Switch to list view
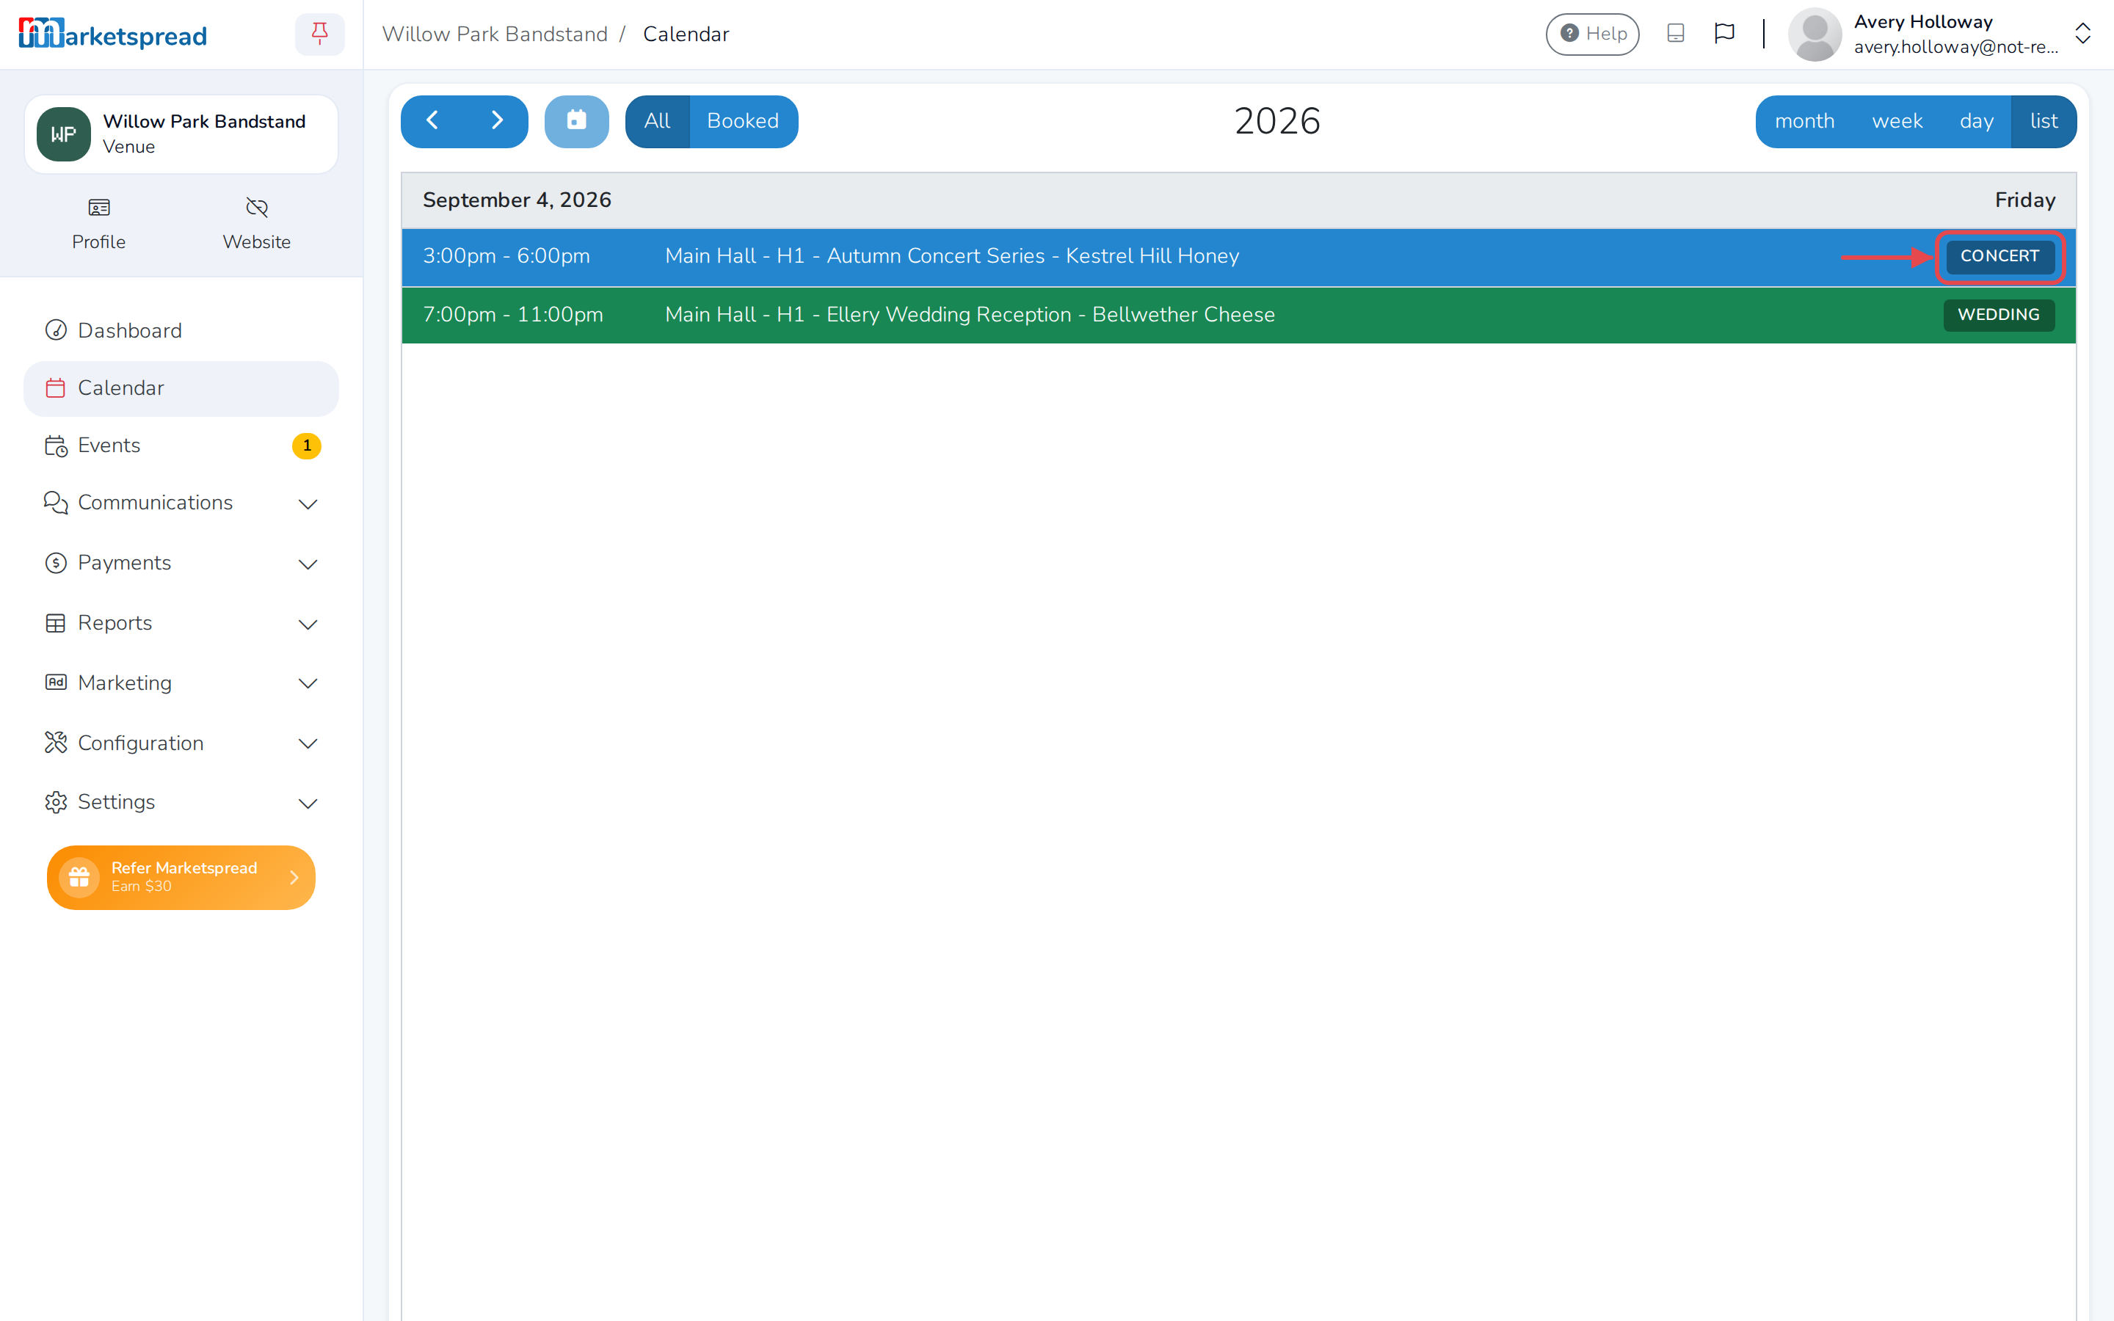The height and width of the screenshot is (1321, 2114). point(2044,120)
